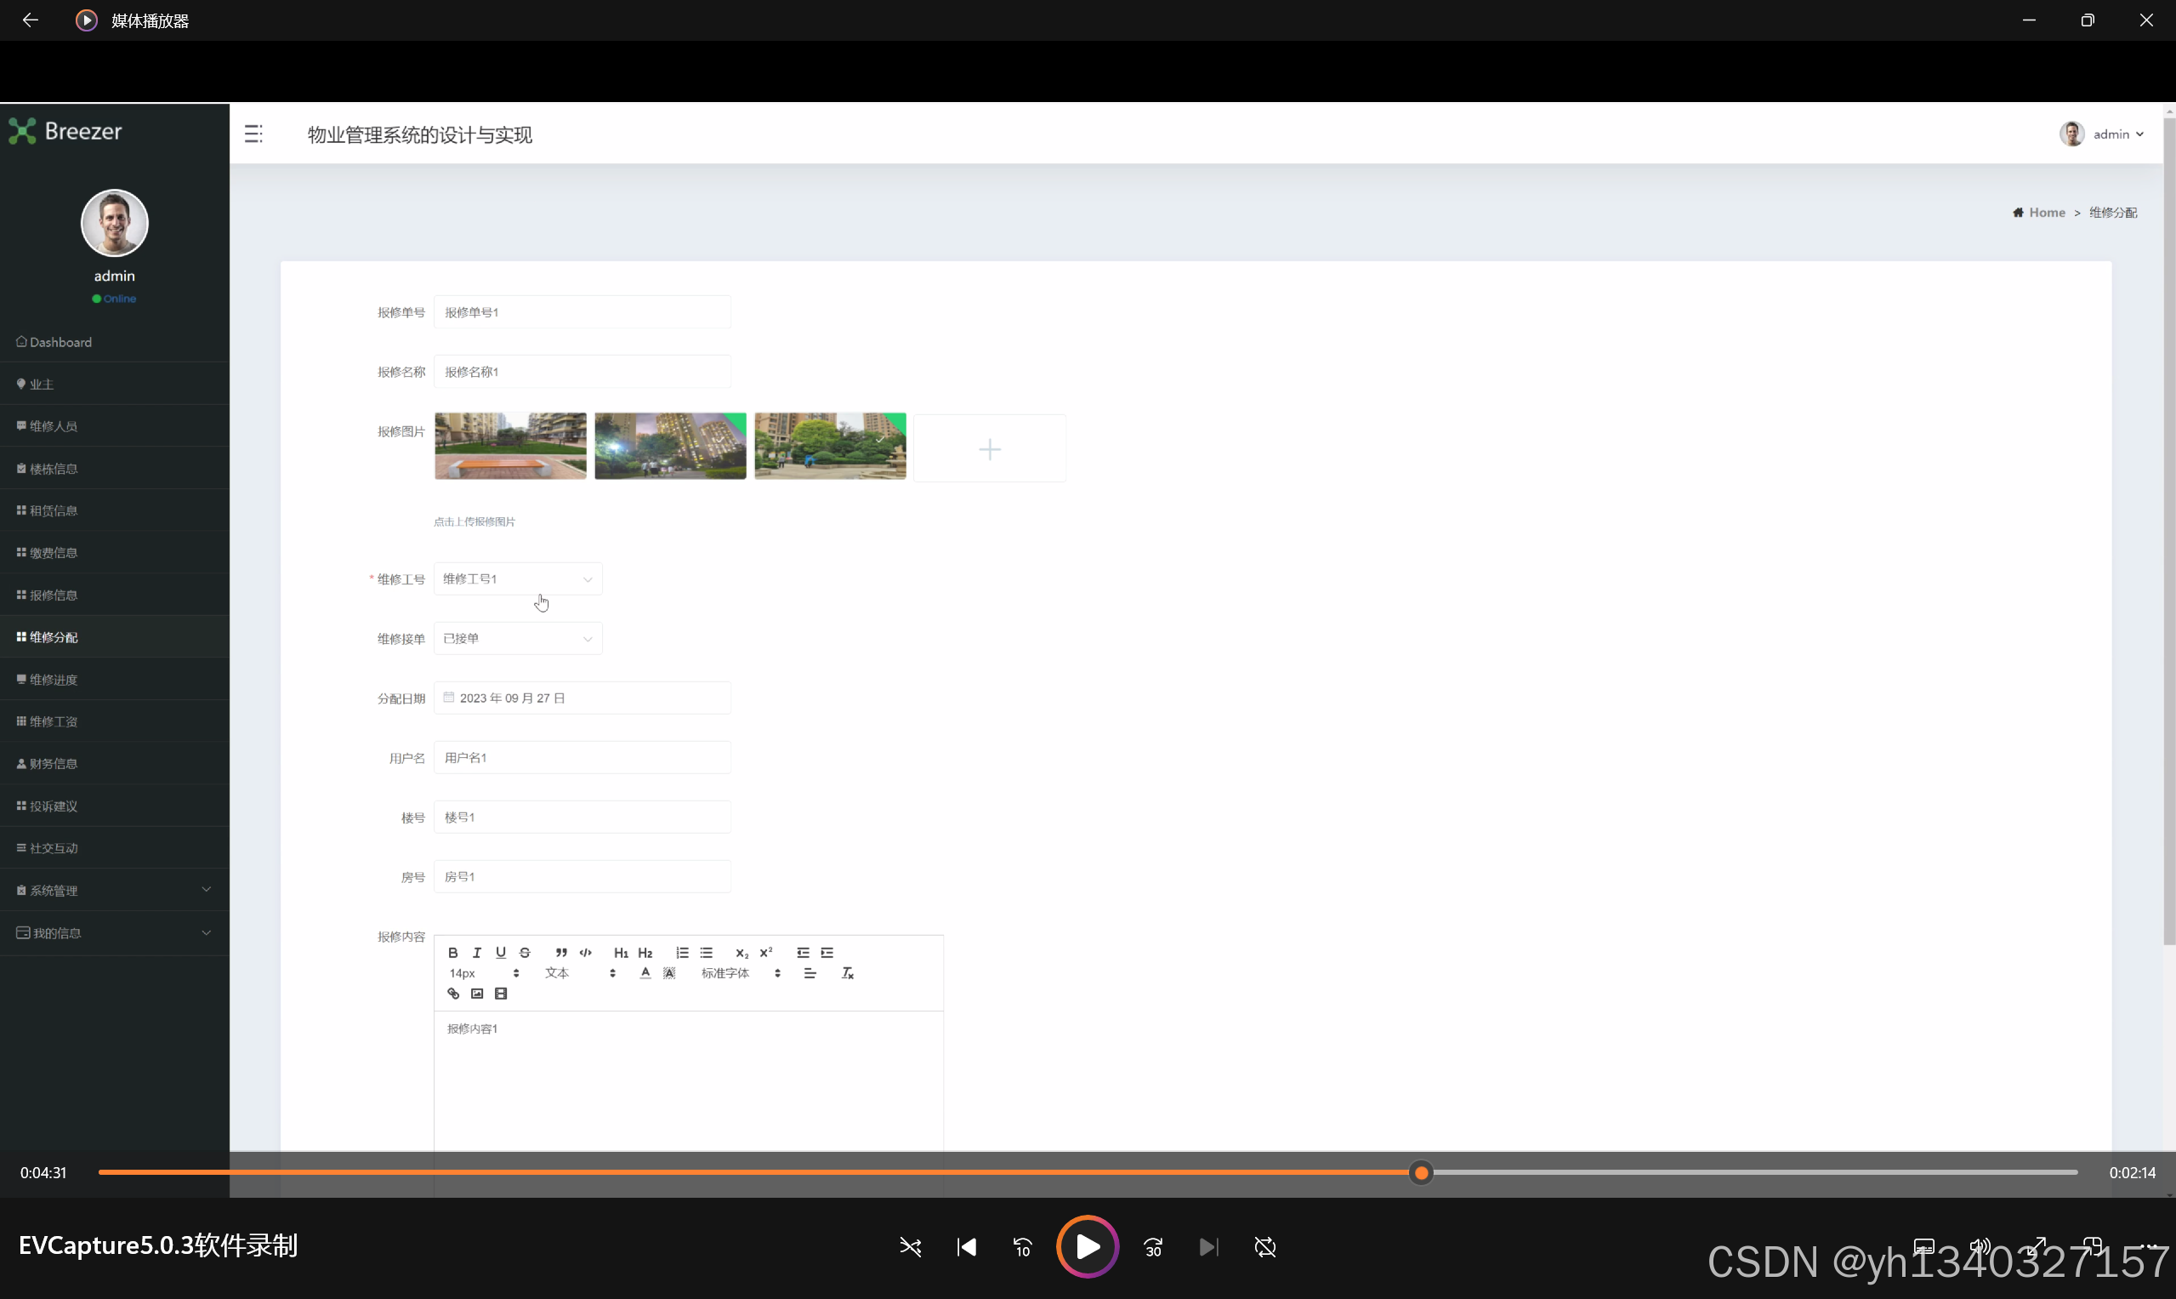The width and height of the screenshot is (2176, 1299).
Task: Apply strikethrough formatting in editor
Action: point(525,953)
